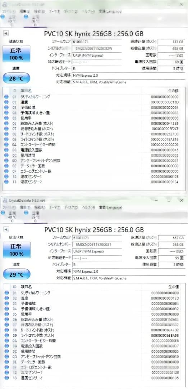Click the back arrow beside the 29 °C window's drive title
The width and height of the screenshot is (188, 389).
click(6, 230)
